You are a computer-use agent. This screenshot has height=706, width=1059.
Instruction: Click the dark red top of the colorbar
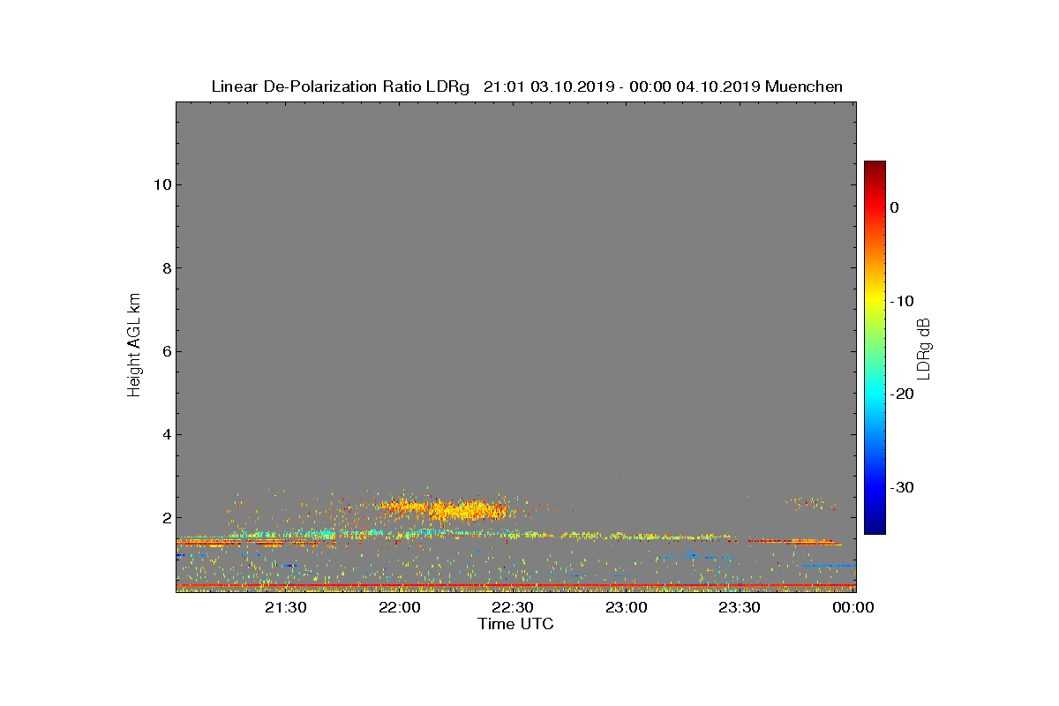coord(875,168)
